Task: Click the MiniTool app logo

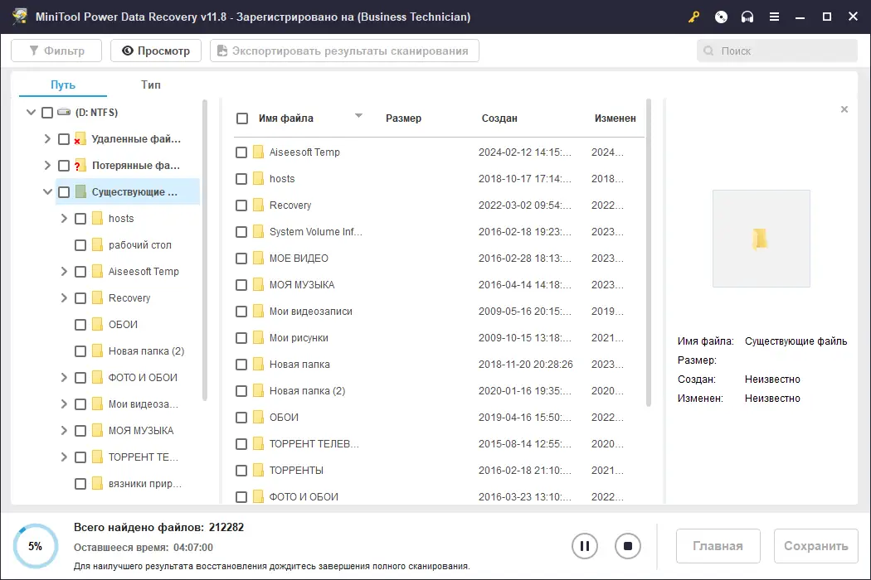Action: [20, 16]
